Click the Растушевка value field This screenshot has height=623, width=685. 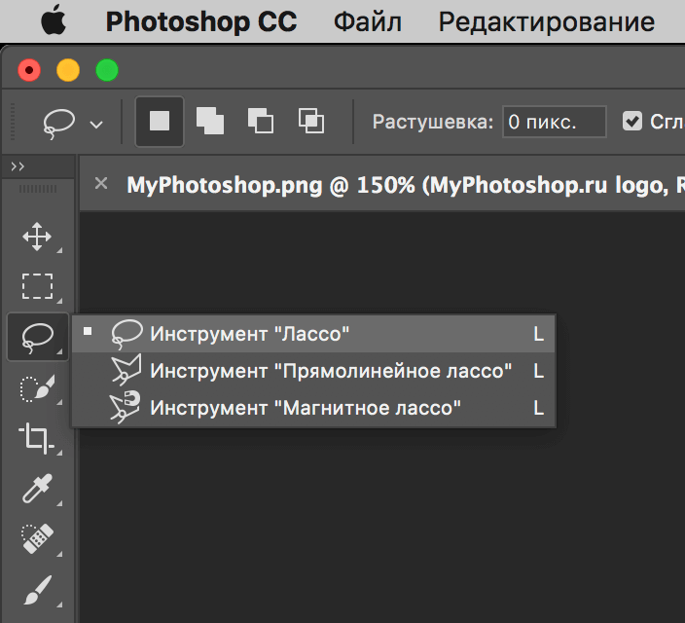[x=555, y=122]
